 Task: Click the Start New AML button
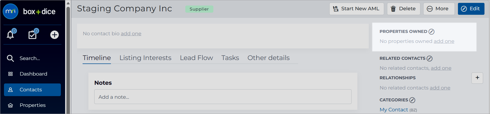pos(357,9)
